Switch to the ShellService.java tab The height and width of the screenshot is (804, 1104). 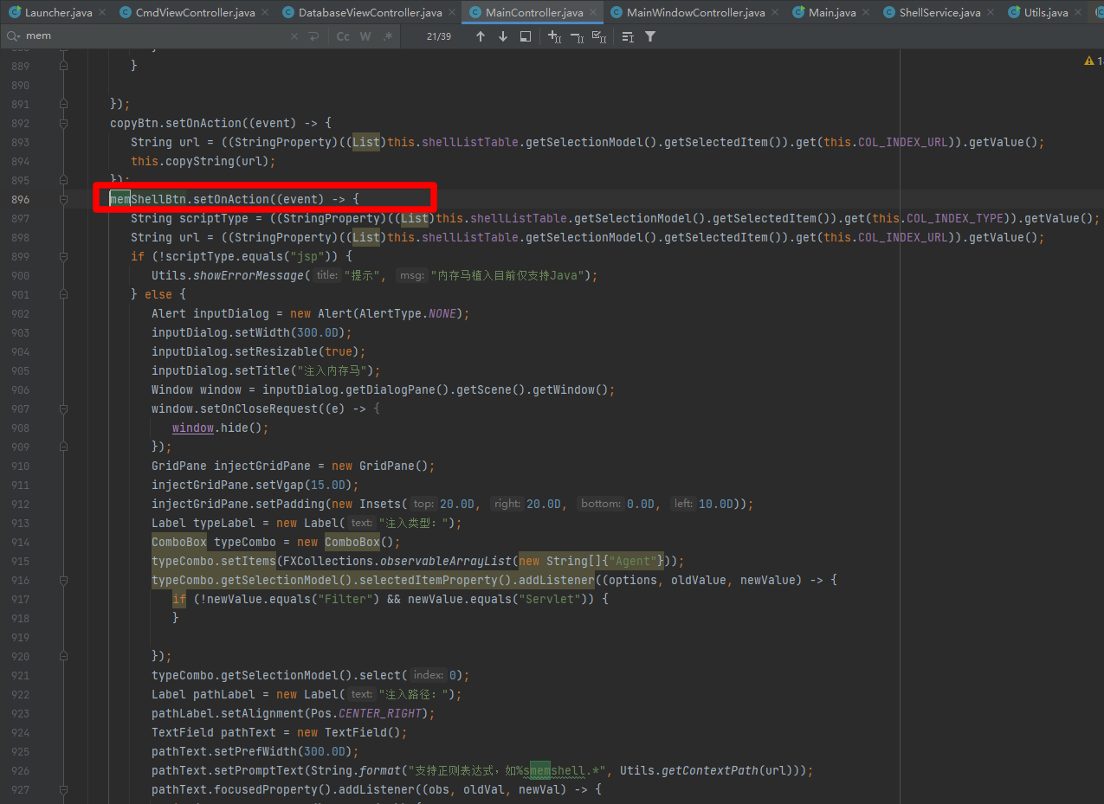pos(939,12)
